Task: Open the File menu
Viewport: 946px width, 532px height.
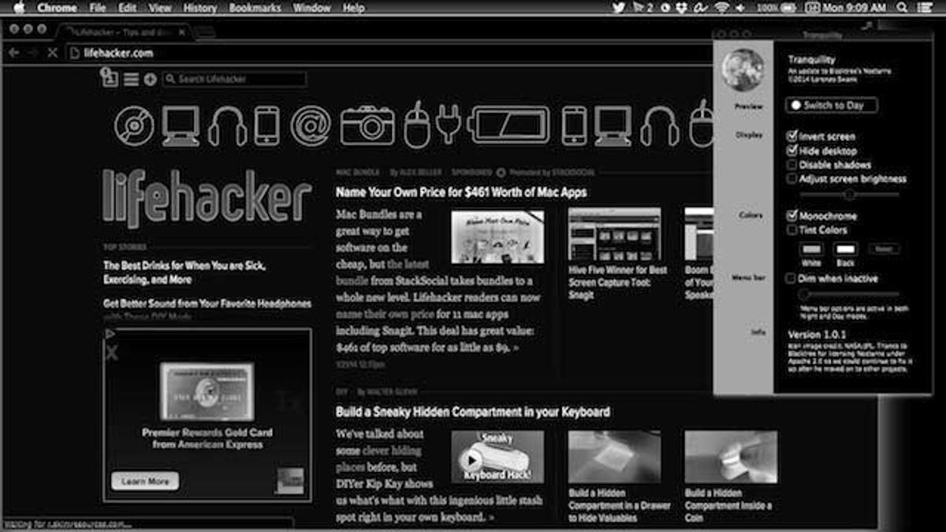Action: tap(98, 8)
